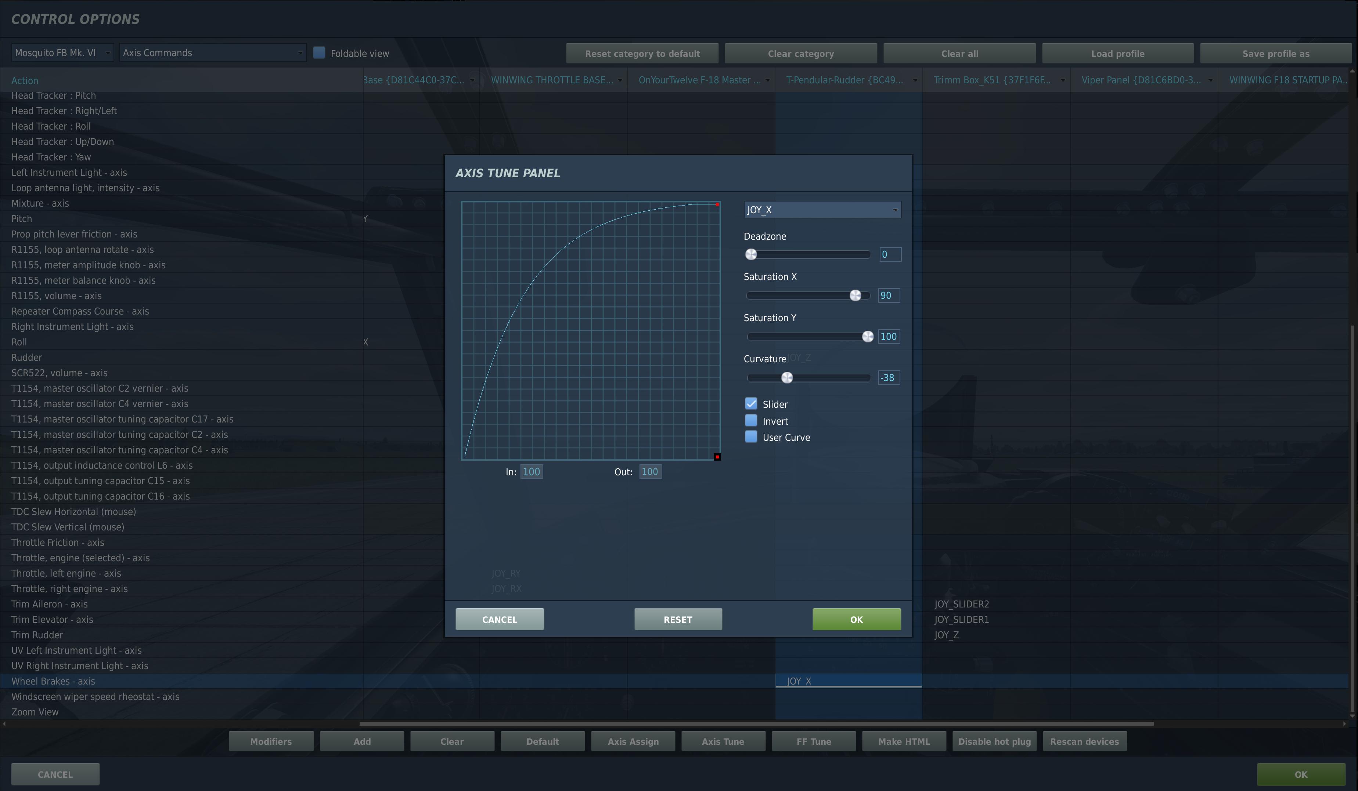Click the Disable hot plug button

(994, 741)
